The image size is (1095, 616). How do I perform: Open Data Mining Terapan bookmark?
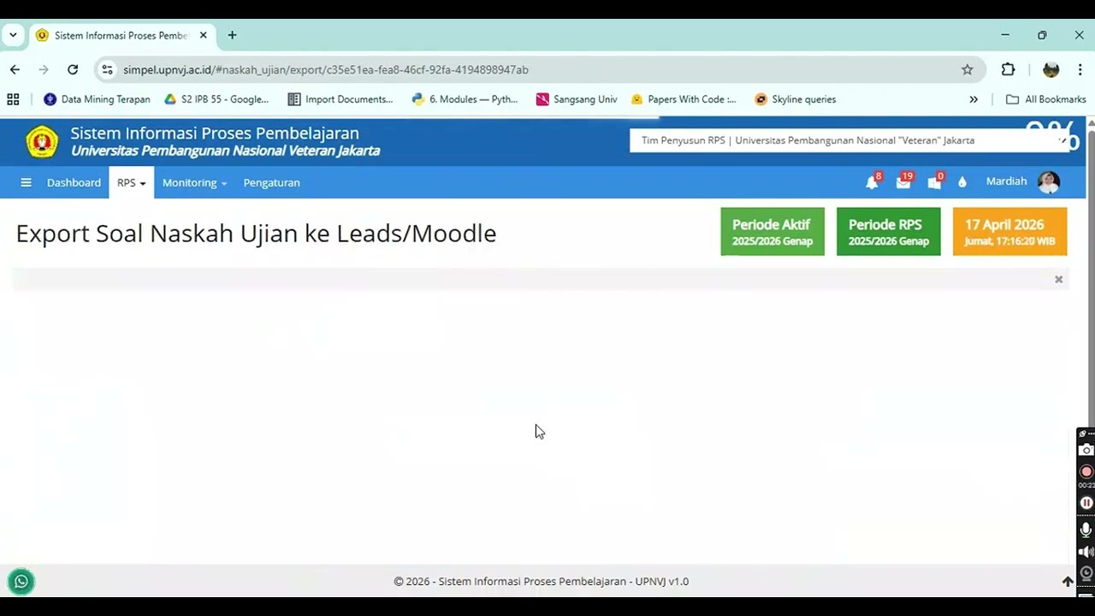click(x=97, y=99)
